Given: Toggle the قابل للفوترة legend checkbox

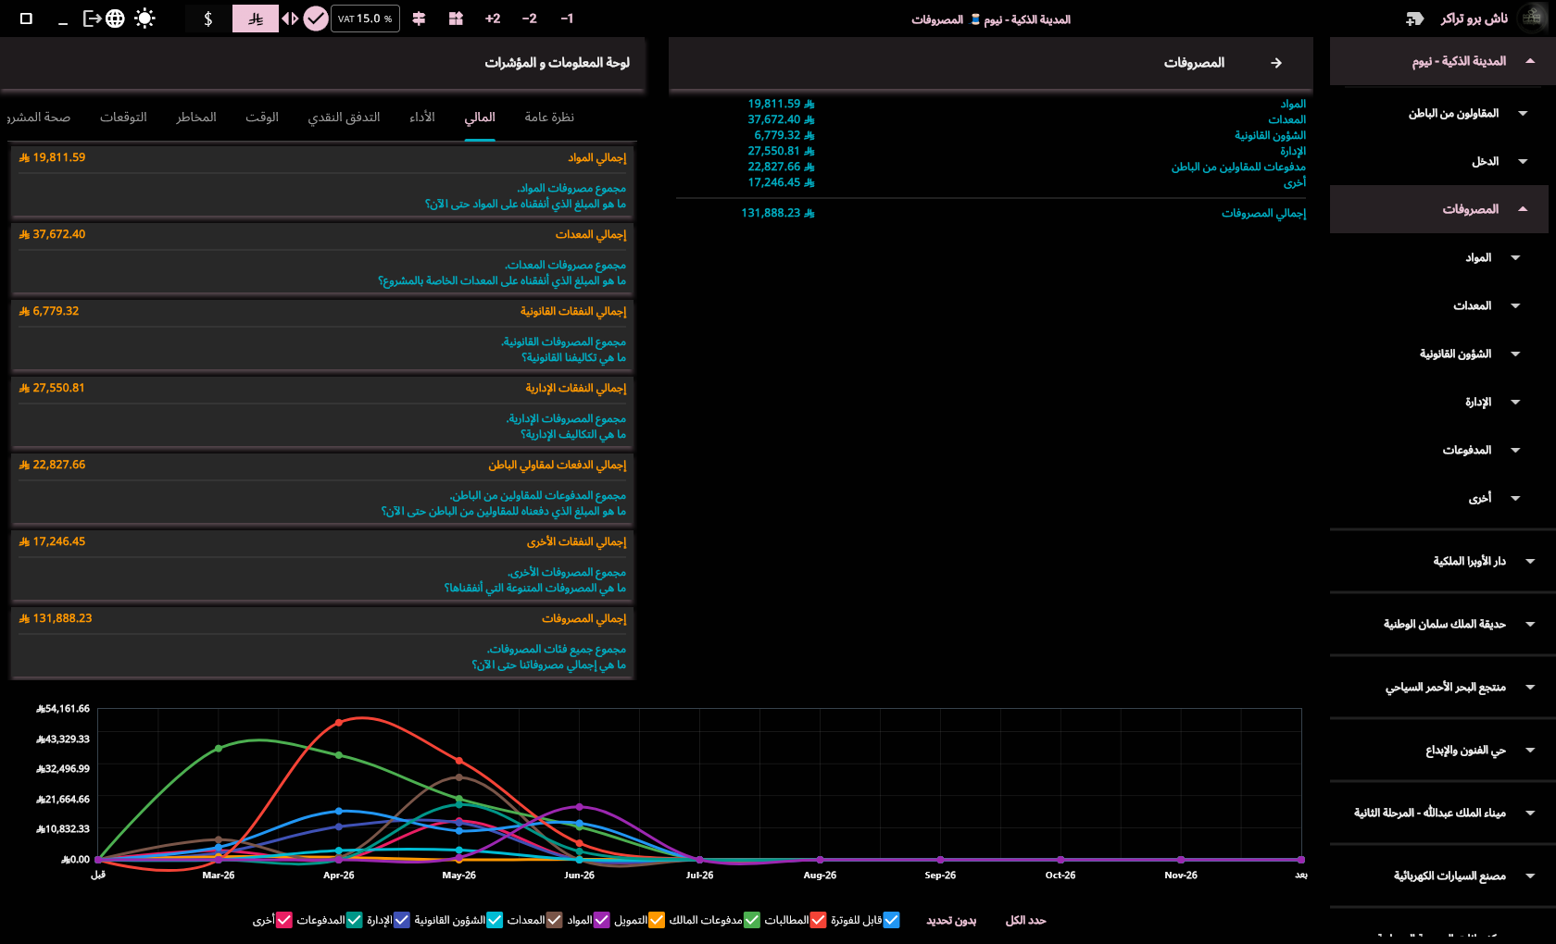Looking at the screenshot, I should click(x=891, y=920).
